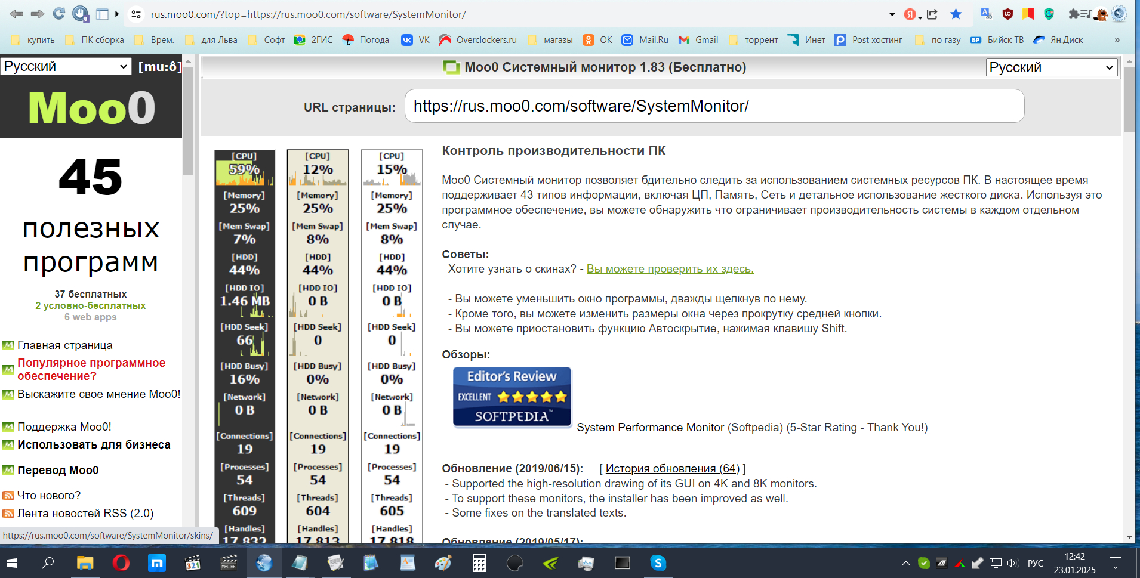Click the browser forward arrow
1140x578 pixels.
point(38,14)
